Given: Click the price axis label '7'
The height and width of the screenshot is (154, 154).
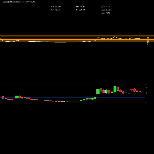Looking at the screenshot, I should pos(146,98).
